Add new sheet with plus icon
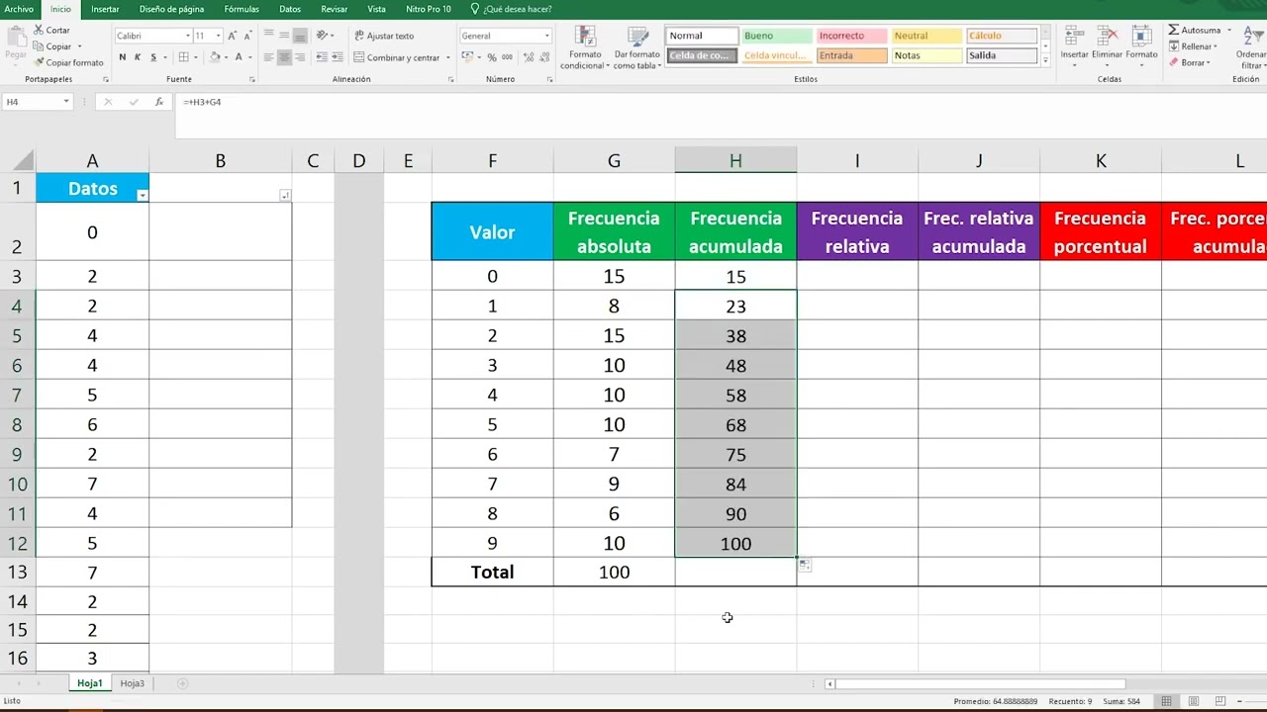The image size is (1267, 712). click(182, 683)
